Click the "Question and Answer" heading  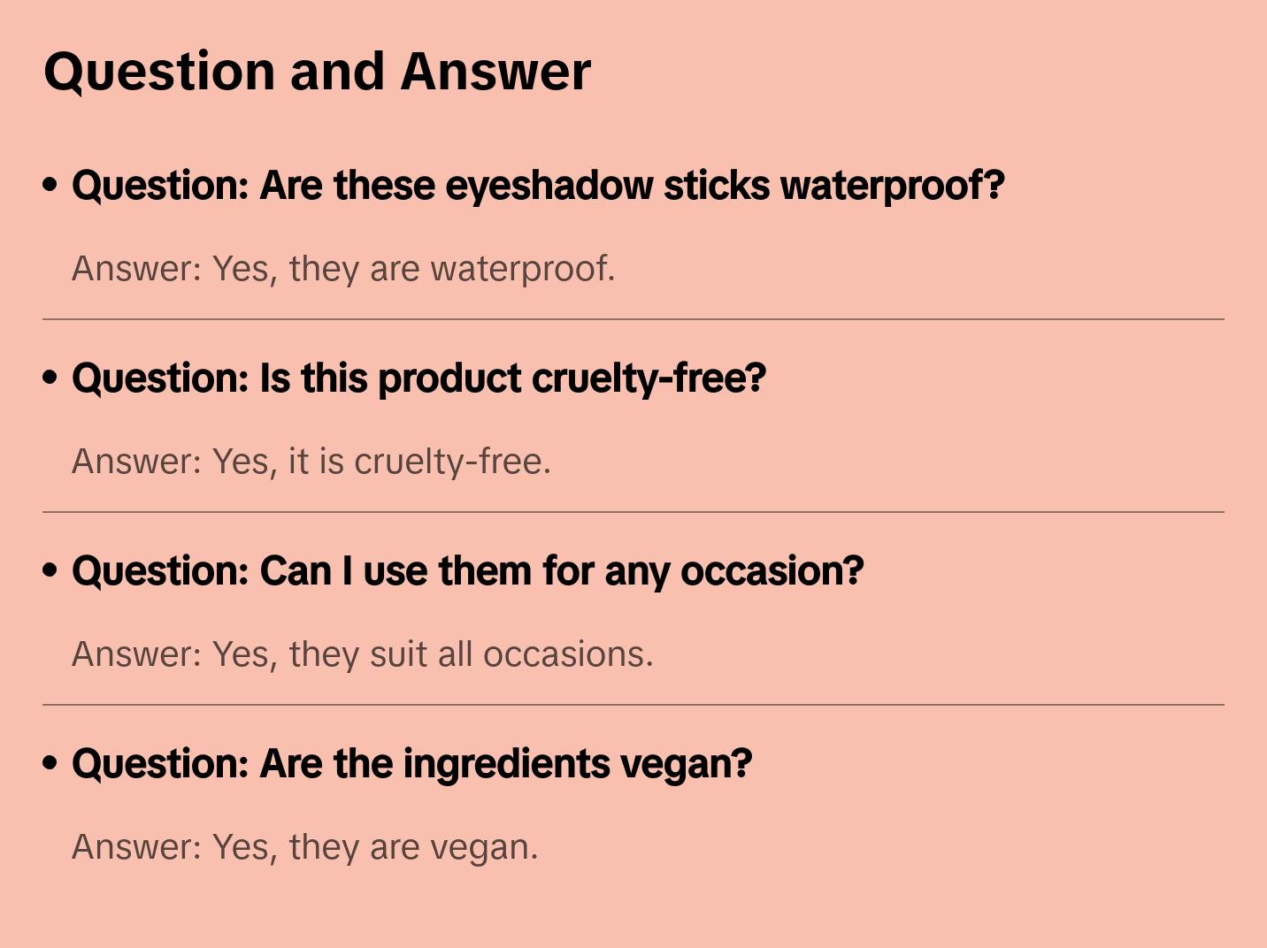click(317, 72)
